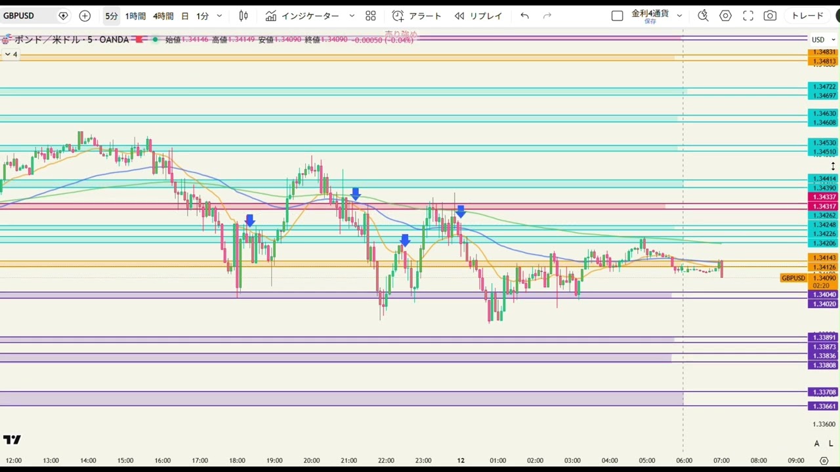The width and height of the screenshot is (840, 472).
Task: Open the indicator templates grid icon
Action: coord(371,16)
